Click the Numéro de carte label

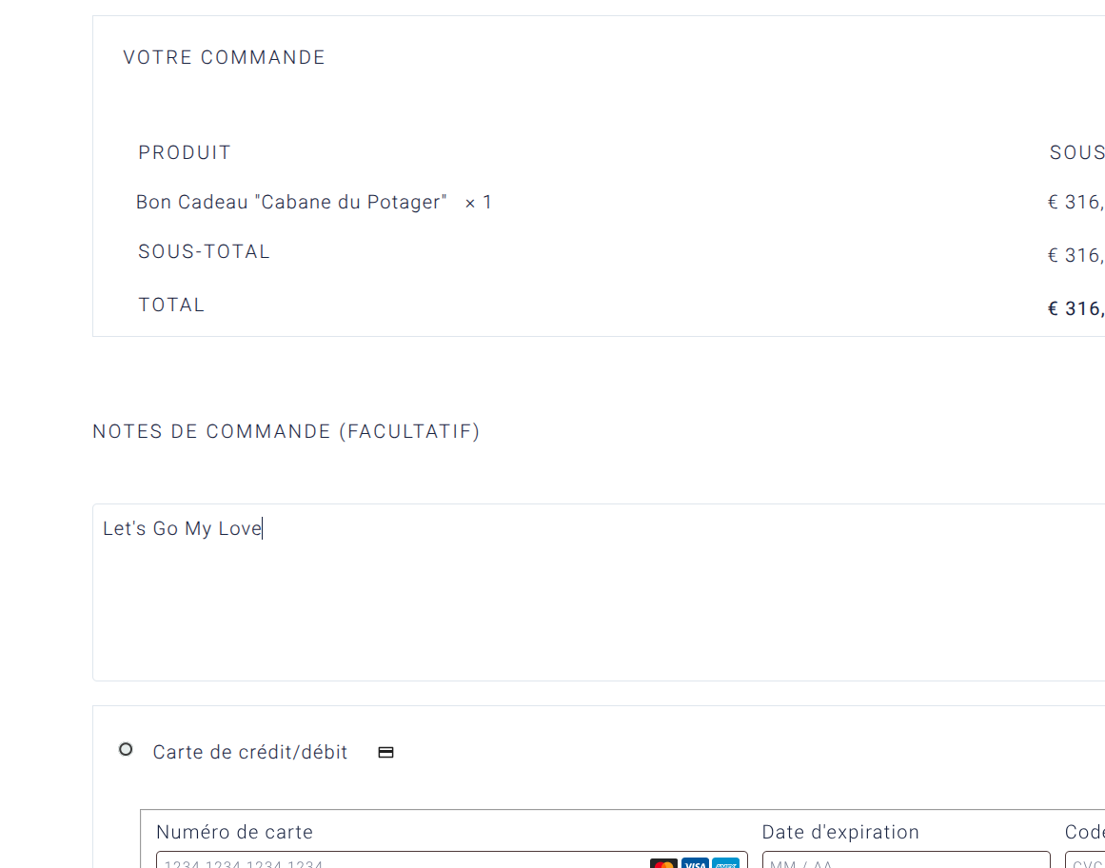234,833
